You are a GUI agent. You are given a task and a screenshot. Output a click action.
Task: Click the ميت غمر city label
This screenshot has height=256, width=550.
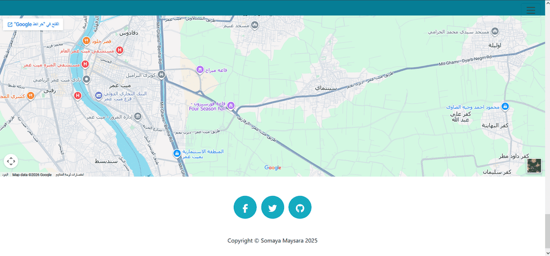pos(120,85)
